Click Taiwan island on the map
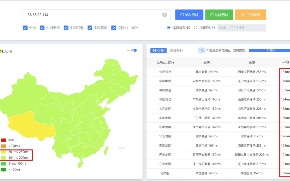The height and width of the screenshot is (181, 290). pyautogui.click(x=106, y=151)
